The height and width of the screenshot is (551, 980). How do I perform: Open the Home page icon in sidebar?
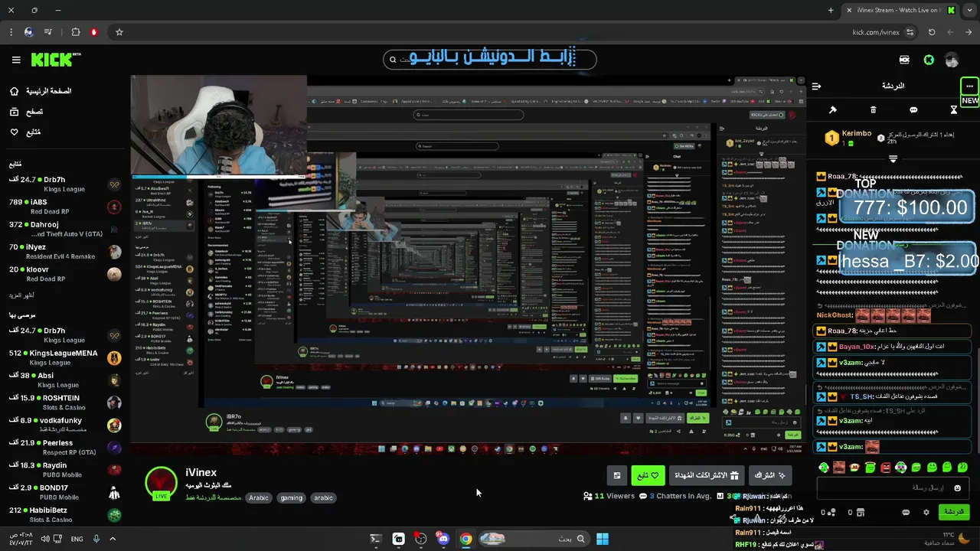click(14, 91)
